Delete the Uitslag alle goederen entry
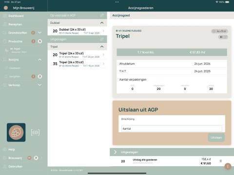 pos(221,161)
